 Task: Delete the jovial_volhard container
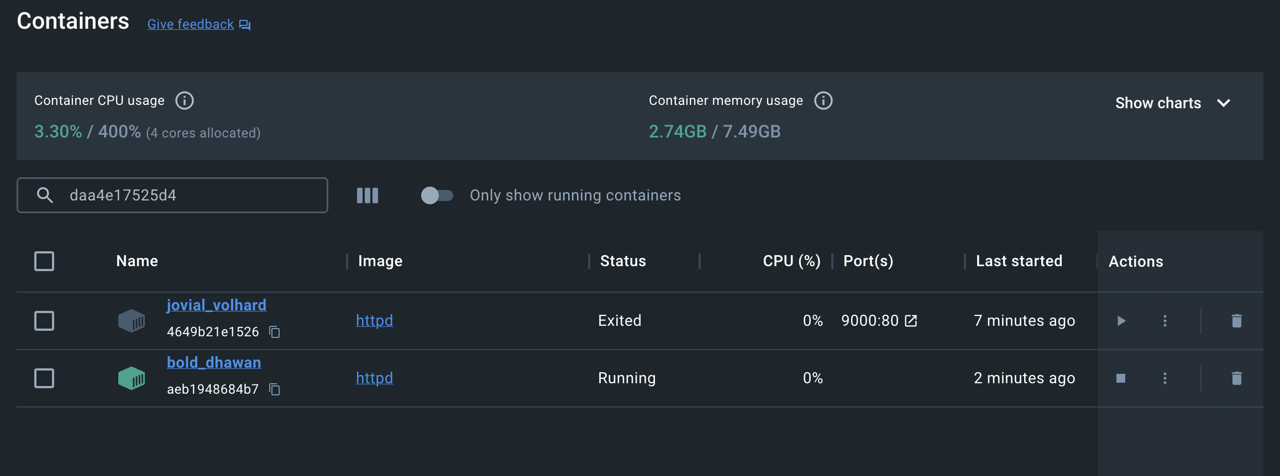[1236, 321]
